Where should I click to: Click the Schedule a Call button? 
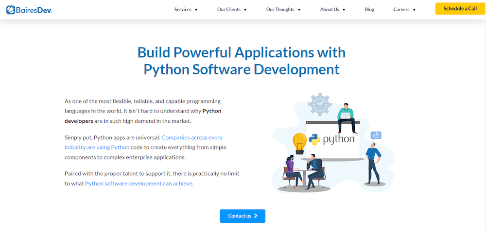coord(460,9)
